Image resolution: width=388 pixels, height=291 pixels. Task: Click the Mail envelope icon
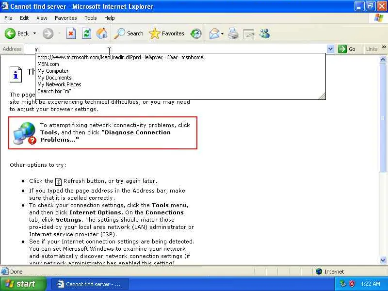pos(214,33)
